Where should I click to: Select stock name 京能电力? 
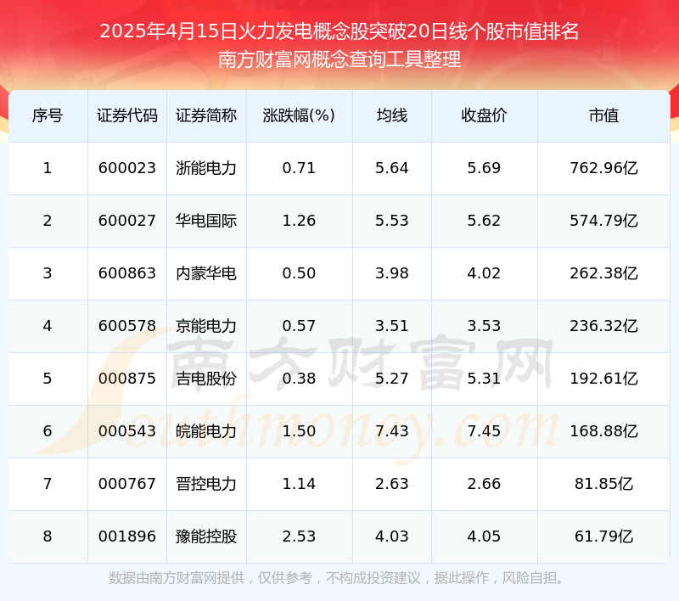(x=206, y=326)
